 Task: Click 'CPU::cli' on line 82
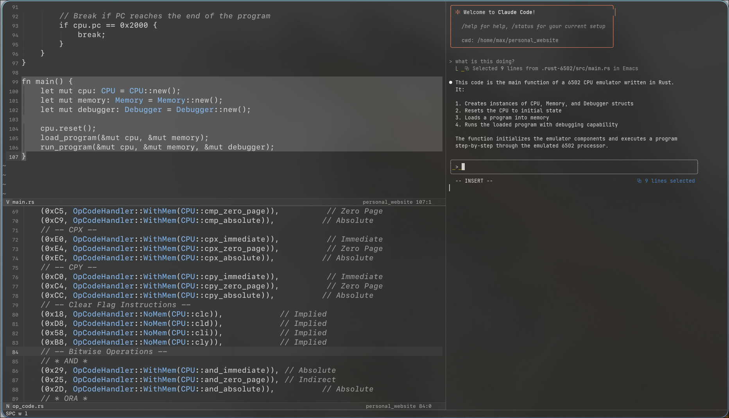point(190,333)
